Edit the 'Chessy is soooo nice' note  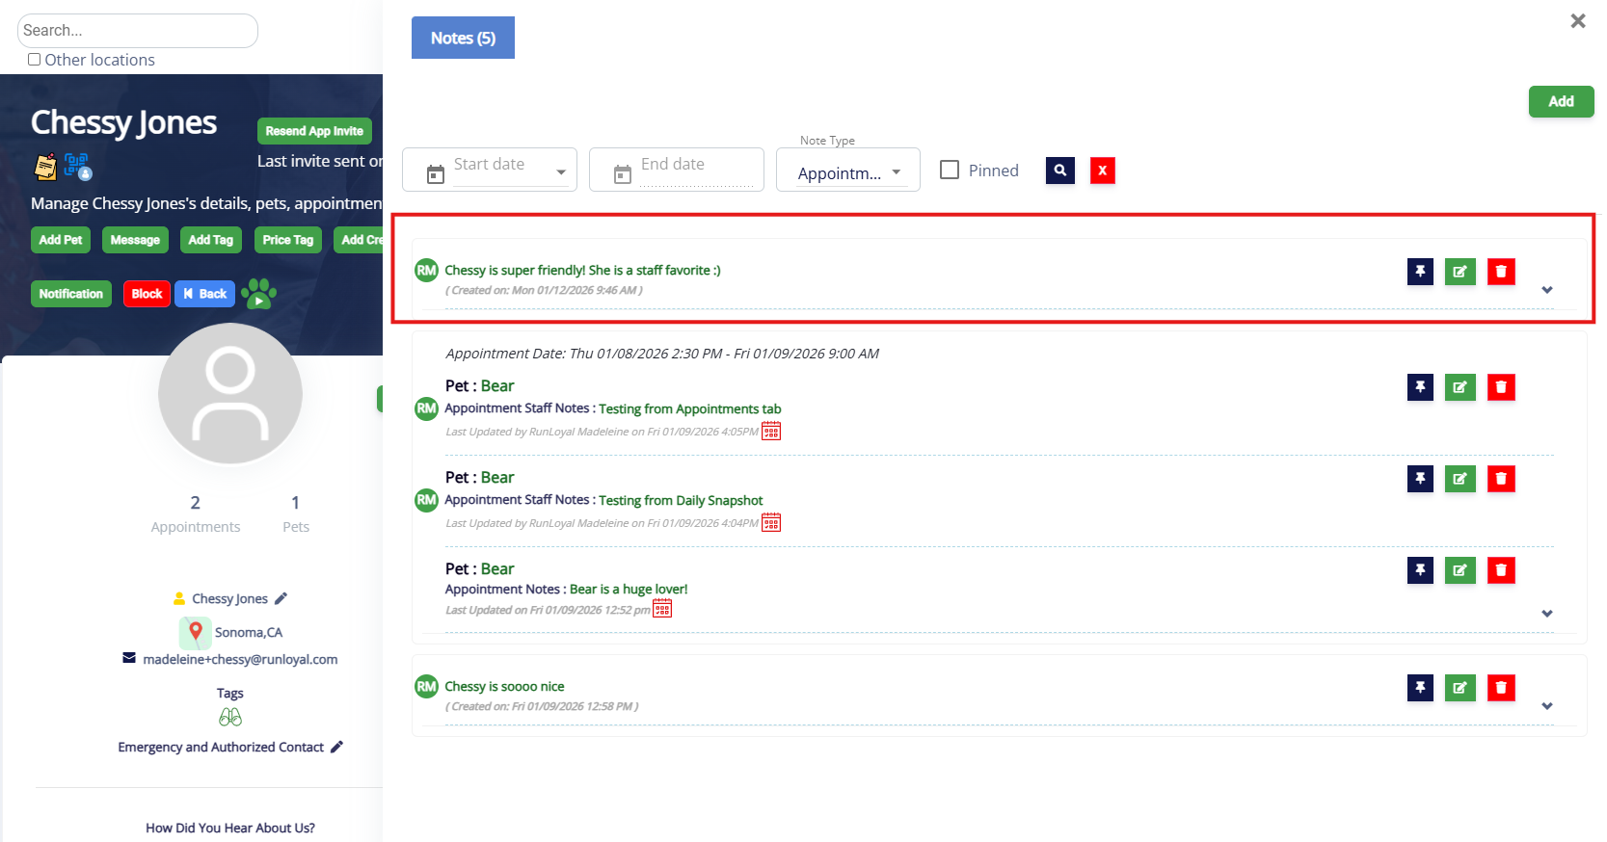click(x=1460, y=688)
